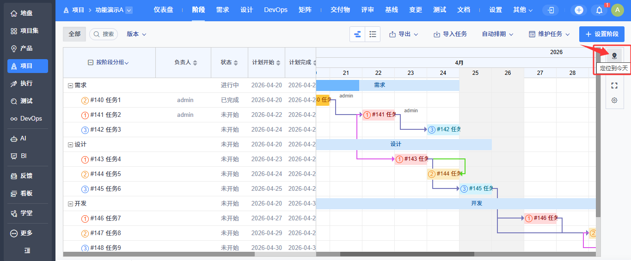Switch to 仪表盘 tab
The image size is (631, 261).
pos(163,10)
